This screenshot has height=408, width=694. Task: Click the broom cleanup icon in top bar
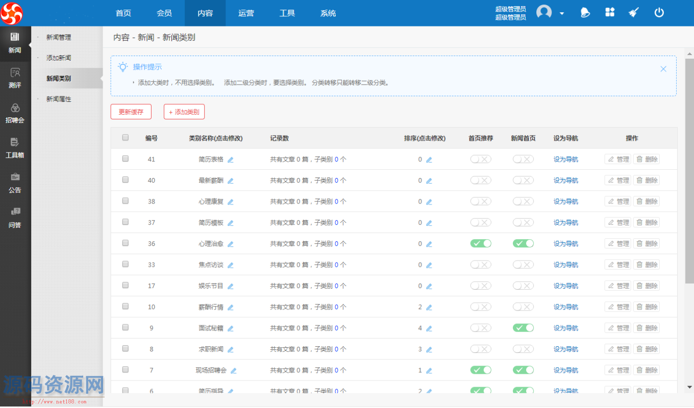pos(633,12)
